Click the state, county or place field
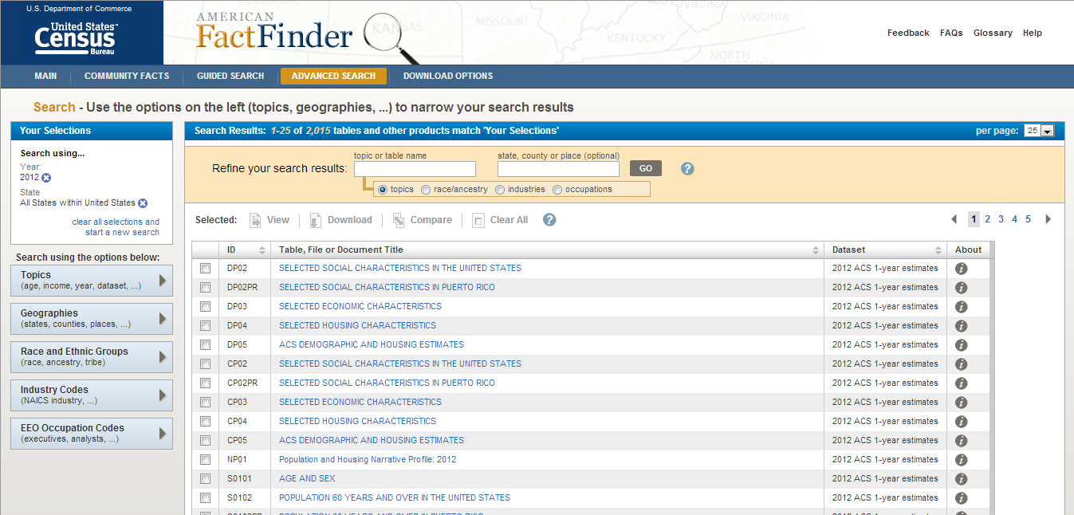The width and height of the screenshot is (1074, 515). (x=558, y=169)
